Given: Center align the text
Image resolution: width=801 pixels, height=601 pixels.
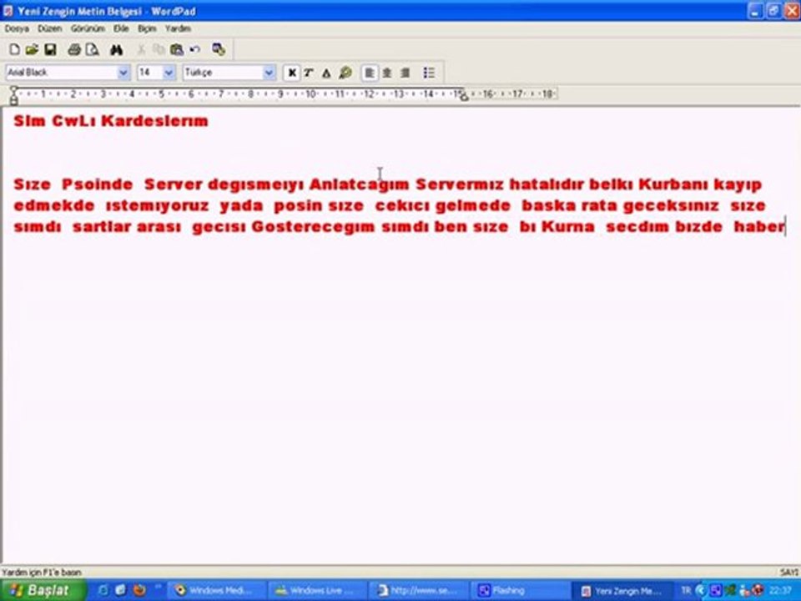Looking at the screenshot, I should click(x=387, y=73).
